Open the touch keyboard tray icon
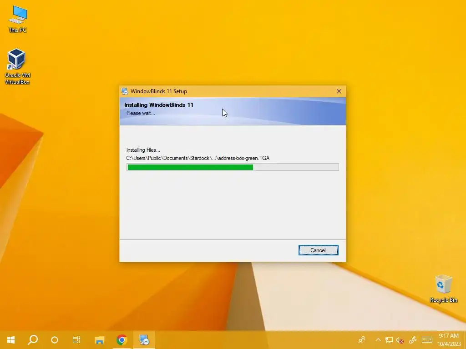The image size is (466, 349). (427, 340)
